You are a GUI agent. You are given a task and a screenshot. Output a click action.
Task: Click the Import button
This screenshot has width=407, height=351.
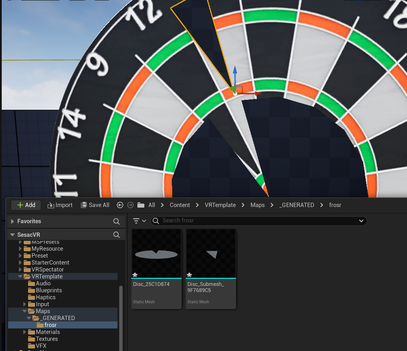click(x=60, y=205)
